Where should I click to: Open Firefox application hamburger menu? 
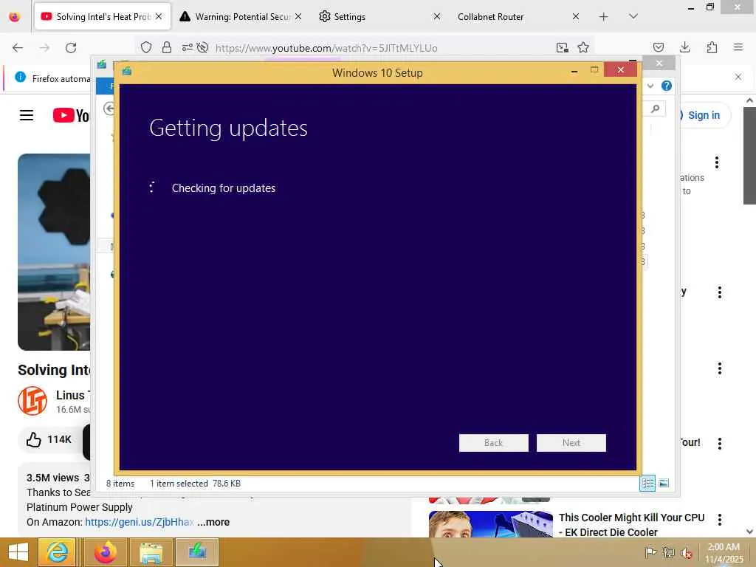coord(738,47)
